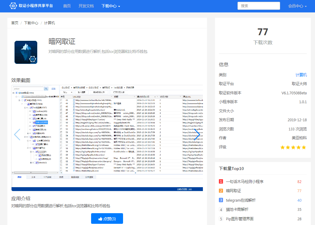Show next screenshot with right carousel arrow
The height and width of the screenshot is (225, 315).
tap(197, 135)
